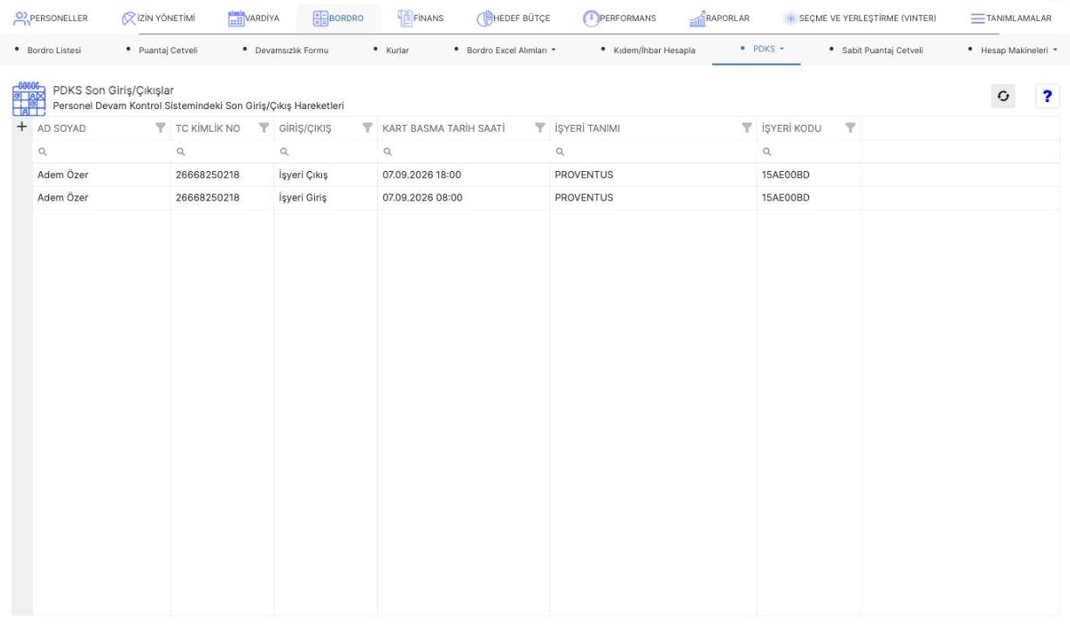Open the TANIMLAMALAR menu

[x=1011, y=17]
